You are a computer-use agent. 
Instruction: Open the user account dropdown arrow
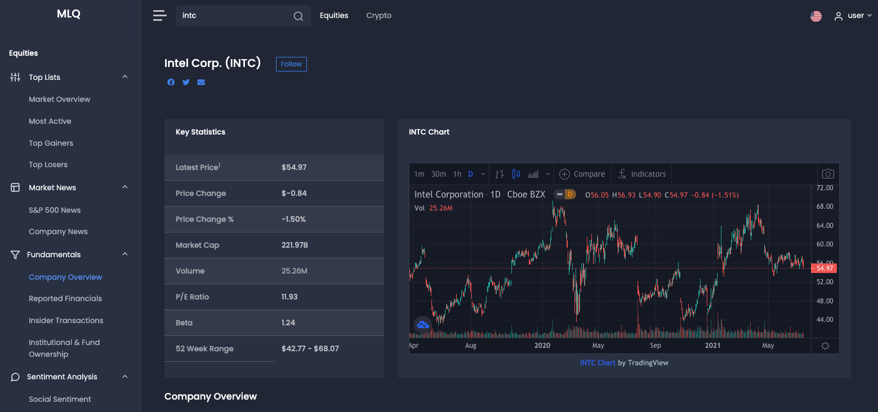pos(870,16)
